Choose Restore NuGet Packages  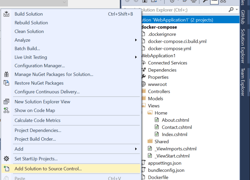coord(71,83)
